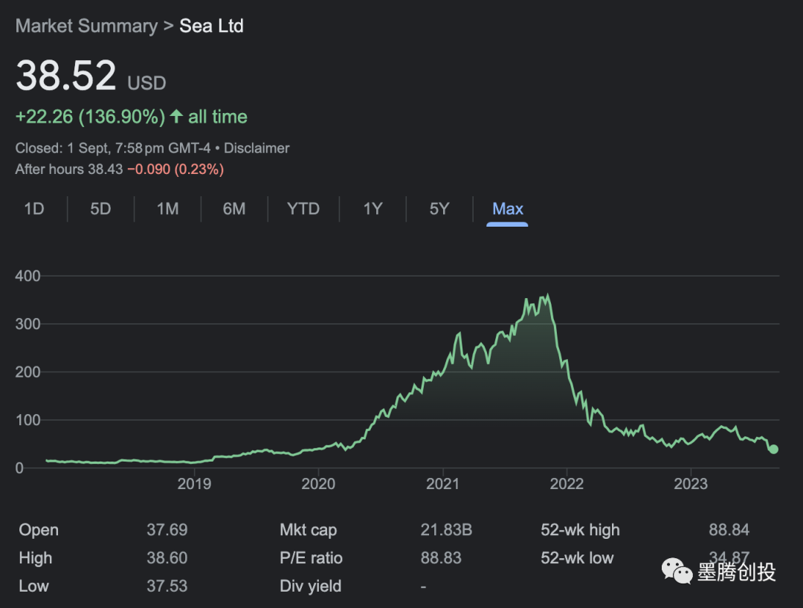803x608 pixels.
Task: Click the green endpoint dot on the chart
Action: (773, 449)
